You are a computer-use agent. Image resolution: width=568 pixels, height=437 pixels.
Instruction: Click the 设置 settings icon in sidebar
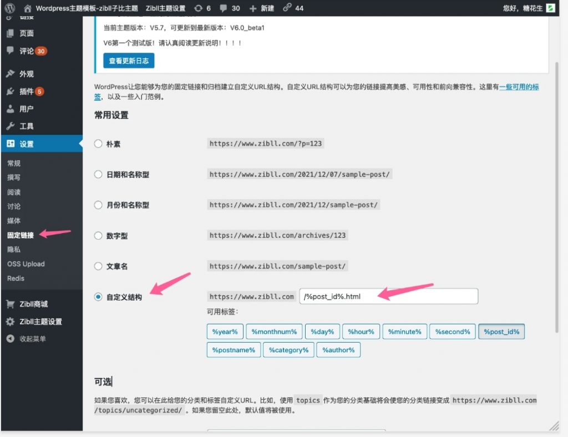(11, 144)
